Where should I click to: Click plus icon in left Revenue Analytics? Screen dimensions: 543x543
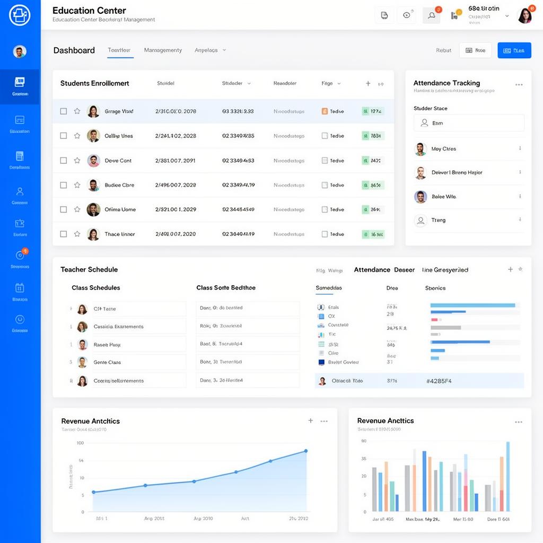pyautogui.click(x=311, y=421)
